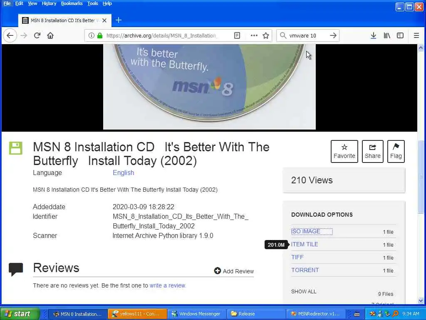Close the MSN 8 Installation CD tab
The height and width of the screenshot is (320, 426).
[104, 20]
